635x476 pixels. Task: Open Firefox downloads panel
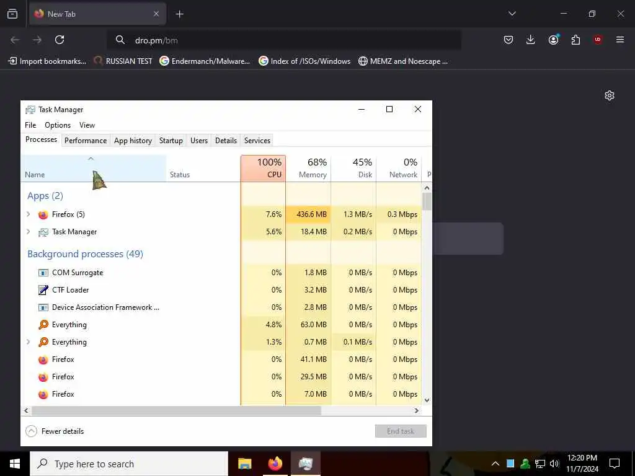coord(531,40)
